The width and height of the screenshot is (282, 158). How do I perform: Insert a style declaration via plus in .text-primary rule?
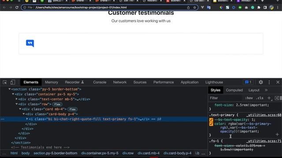(x=277, y=134)
